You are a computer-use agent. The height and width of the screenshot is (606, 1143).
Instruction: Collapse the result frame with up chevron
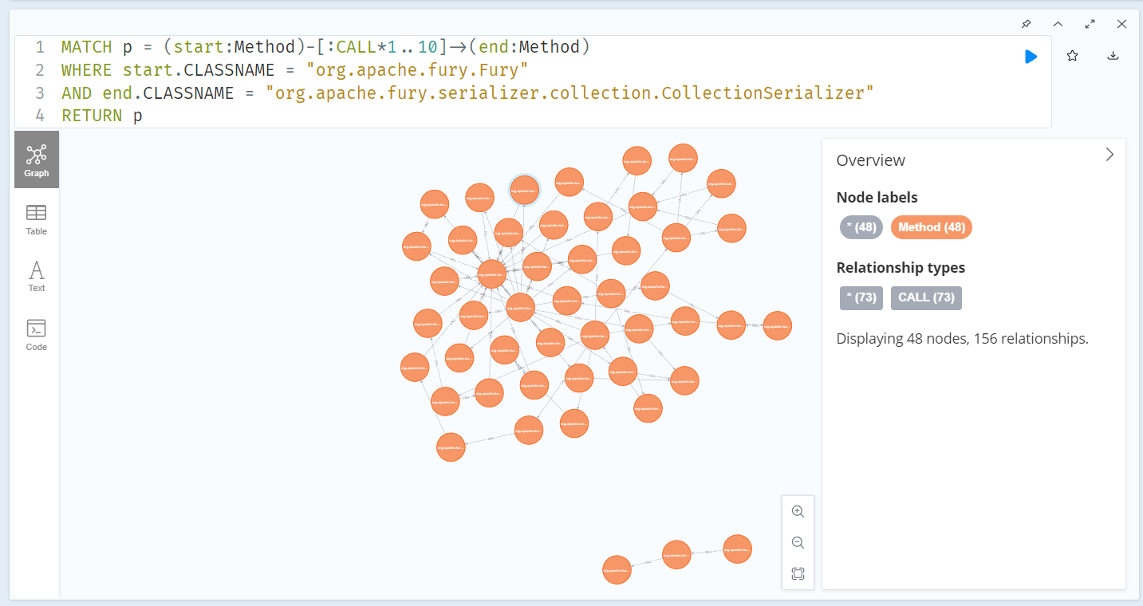click(1058, 24)
